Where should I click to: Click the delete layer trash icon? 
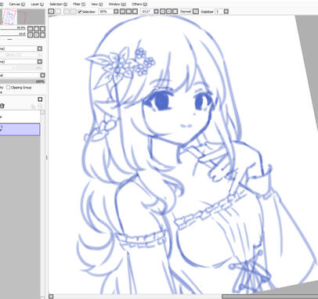pos(2,106)
